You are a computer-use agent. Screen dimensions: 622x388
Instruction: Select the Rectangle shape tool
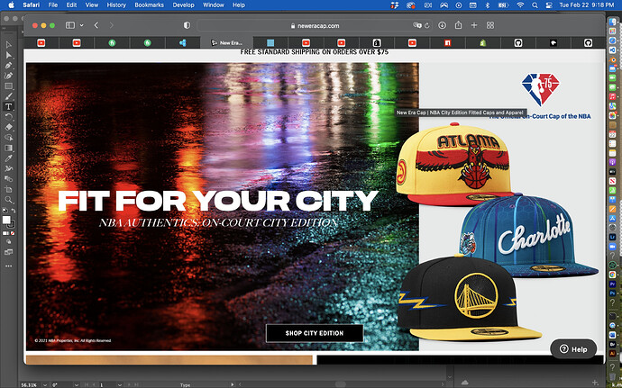coord(9,86)
